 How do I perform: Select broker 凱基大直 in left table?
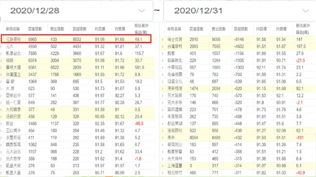coord(13,173)
